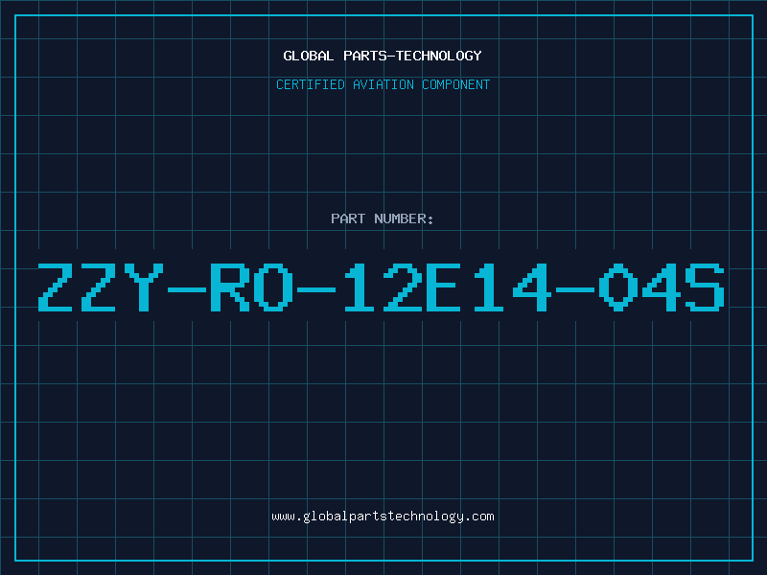Image resolution: width=767 pixels, height=575 pixels.
Task: Select the ZZY segment of the part number
Action: coord(101,287)
